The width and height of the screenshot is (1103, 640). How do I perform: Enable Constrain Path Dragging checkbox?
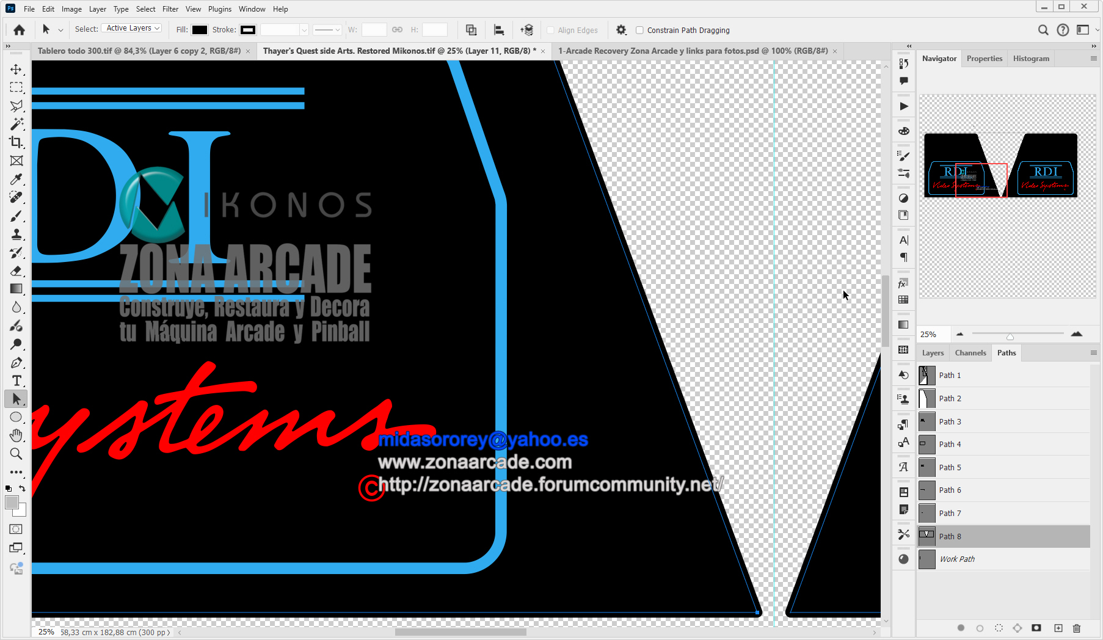coord(639,30)
